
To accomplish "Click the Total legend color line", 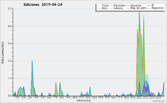I will (x=99, y=6).
